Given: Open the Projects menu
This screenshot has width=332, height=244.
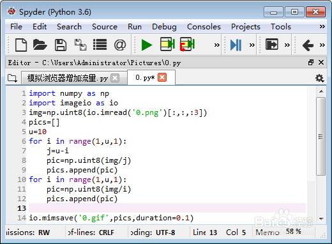Looking at the screenshot, I should tap(246, 27).
